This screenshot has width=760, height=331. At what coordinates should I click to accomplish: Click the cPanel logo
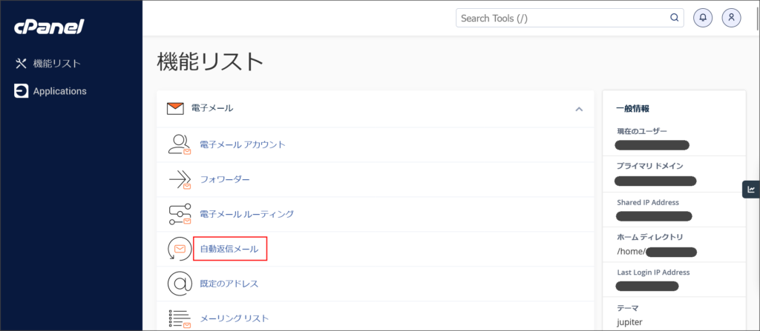49,27
